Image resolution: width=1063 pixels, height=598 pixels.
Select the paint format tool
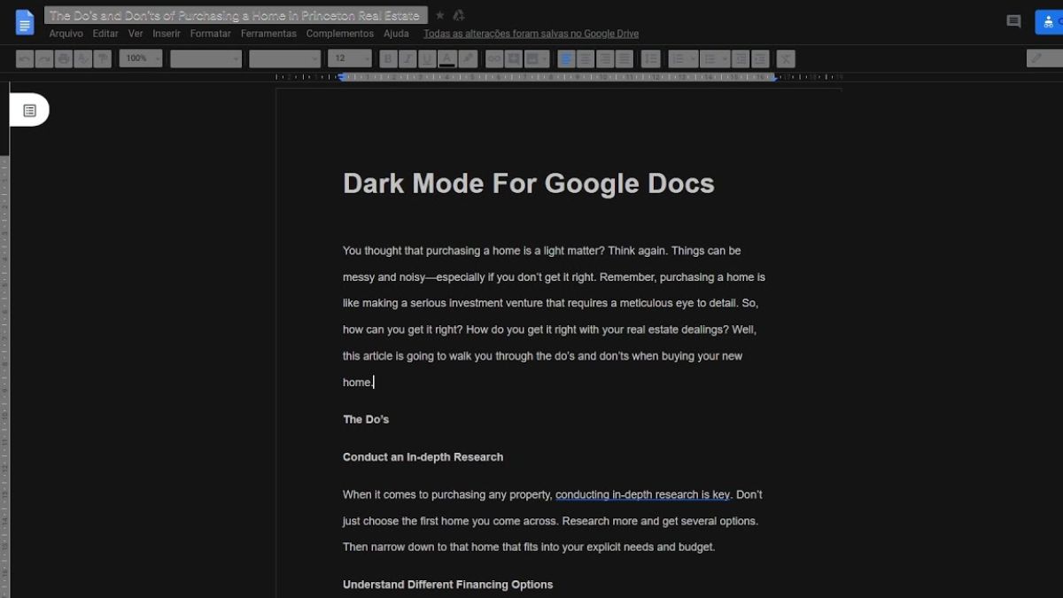click(103, 58)
